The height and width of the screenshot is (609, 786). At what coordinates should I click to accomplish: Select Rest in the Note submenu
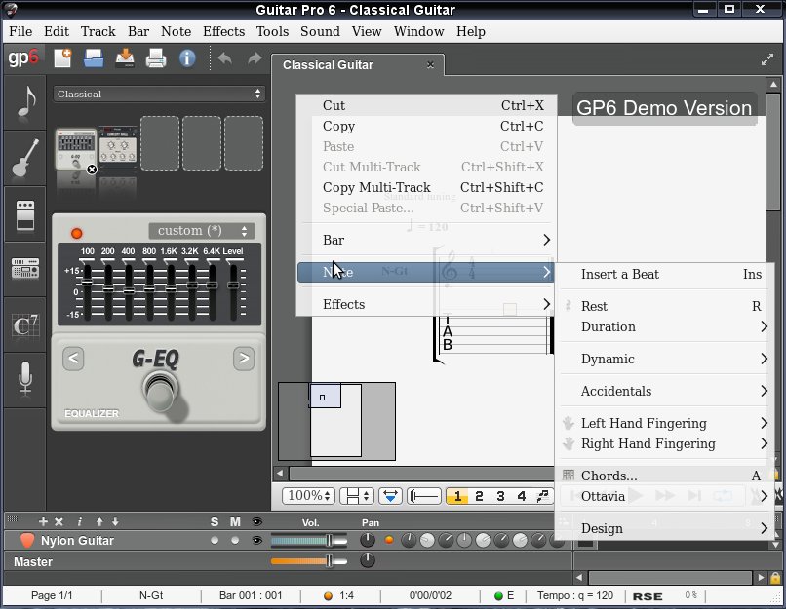pos(664,306)
